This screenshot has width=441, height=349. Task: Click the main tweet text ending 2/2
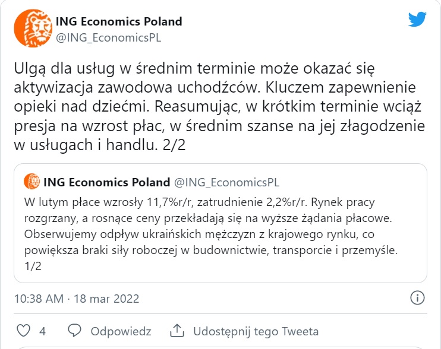219,107
